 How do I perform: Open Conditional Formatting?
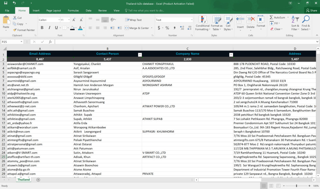coord(203,23)
